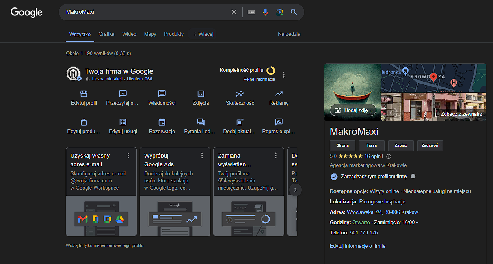Open Skuteczność performance icon
This screenshot has width=493, height=264.
point(240,94)
